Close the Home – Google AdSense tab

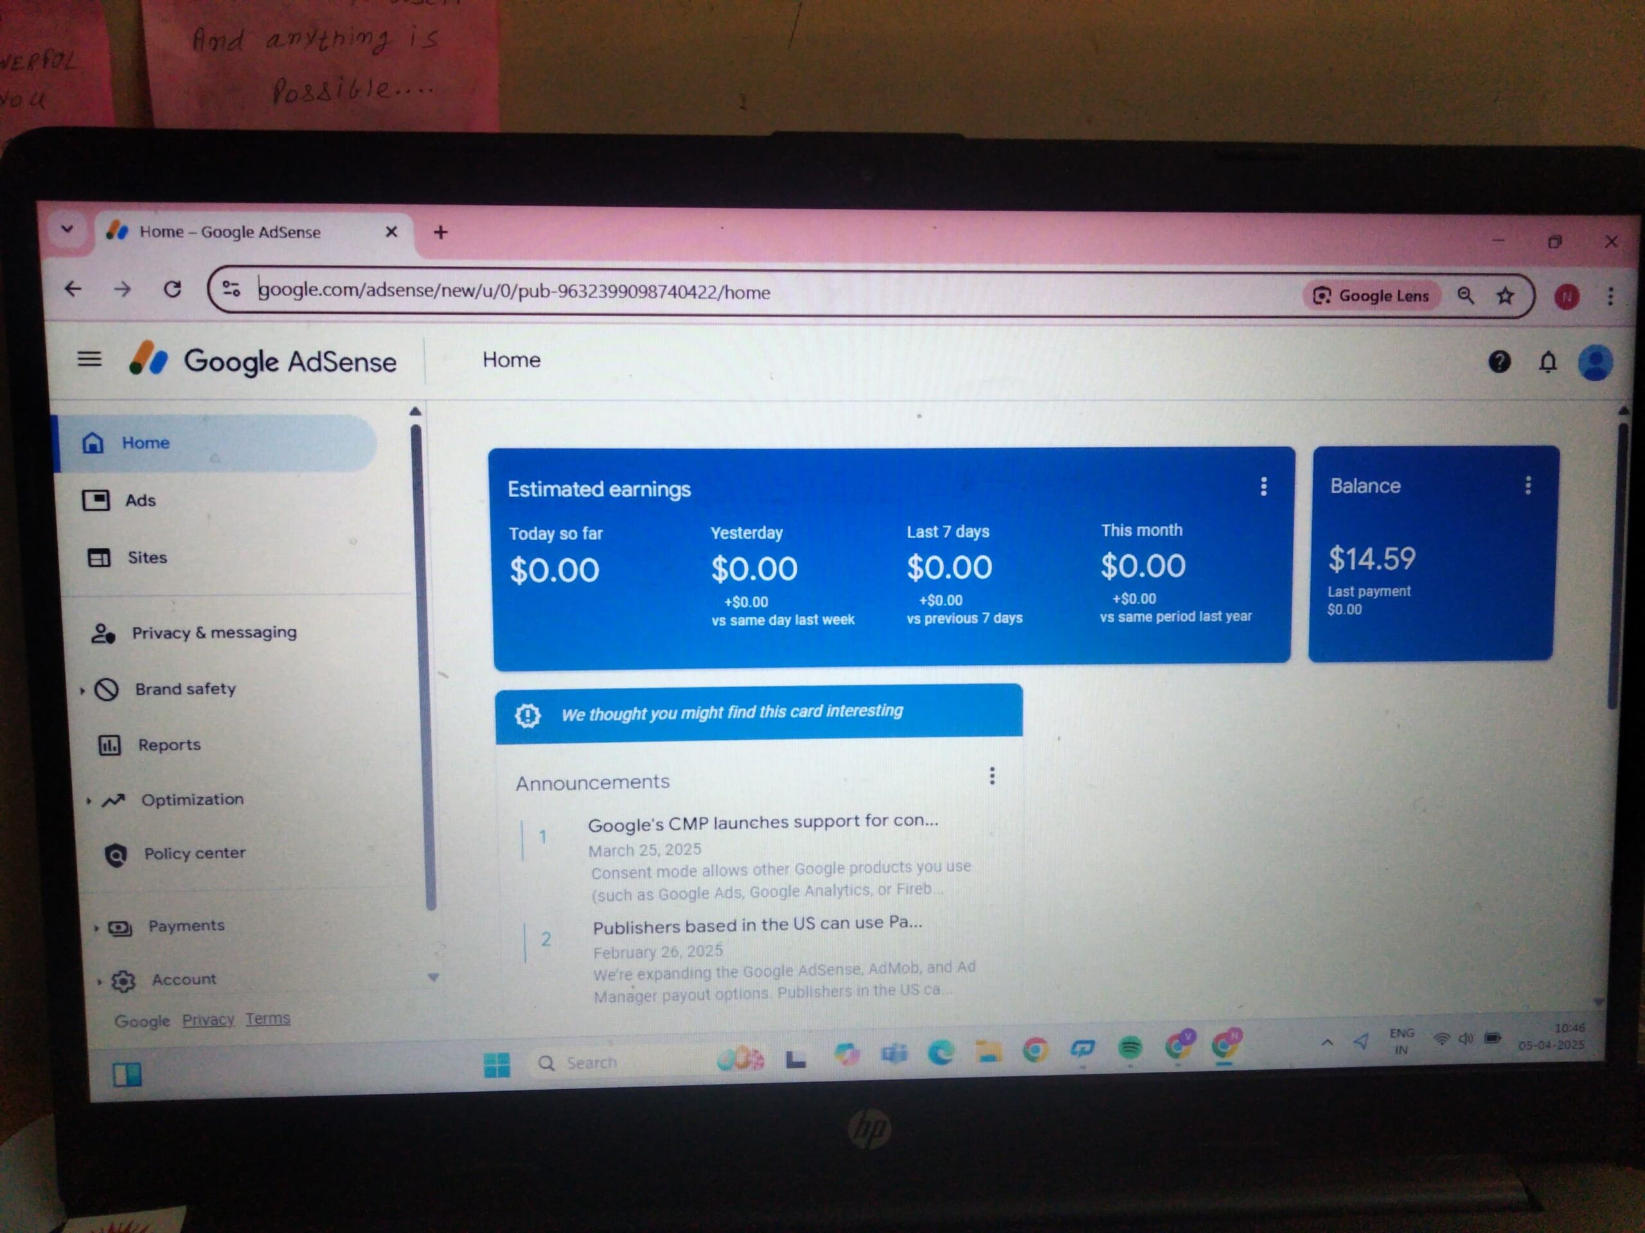[x=391, y=232]
